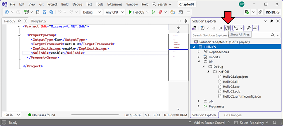This screenshot has height=126, width=283.
Task: Expand the obj folder
Action: pyautogui.click(x=199, y=101)
